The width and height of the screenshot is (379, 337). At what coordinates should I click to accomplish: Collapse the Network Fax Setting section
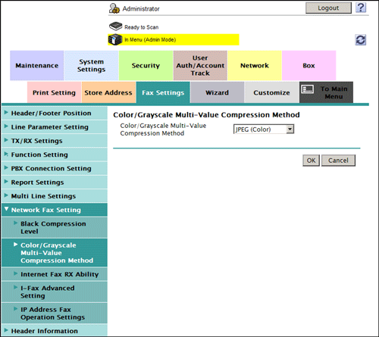click(x=55, y=210)
